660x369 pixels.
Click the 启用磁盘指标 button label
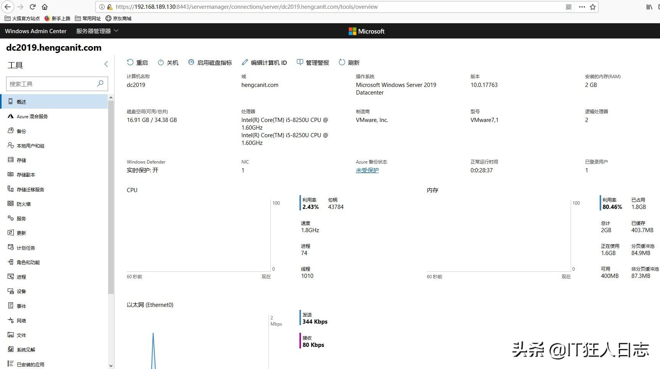[x=215, y=63]
